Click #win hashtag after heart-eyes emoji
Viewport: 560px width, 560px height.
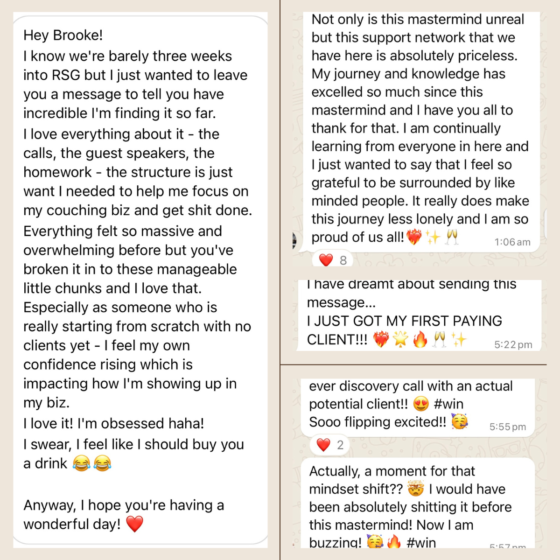tap(448, 404)
